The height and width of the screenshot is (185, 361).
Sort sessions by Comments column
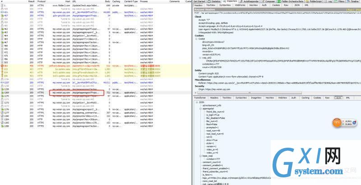tap(175, 1)
